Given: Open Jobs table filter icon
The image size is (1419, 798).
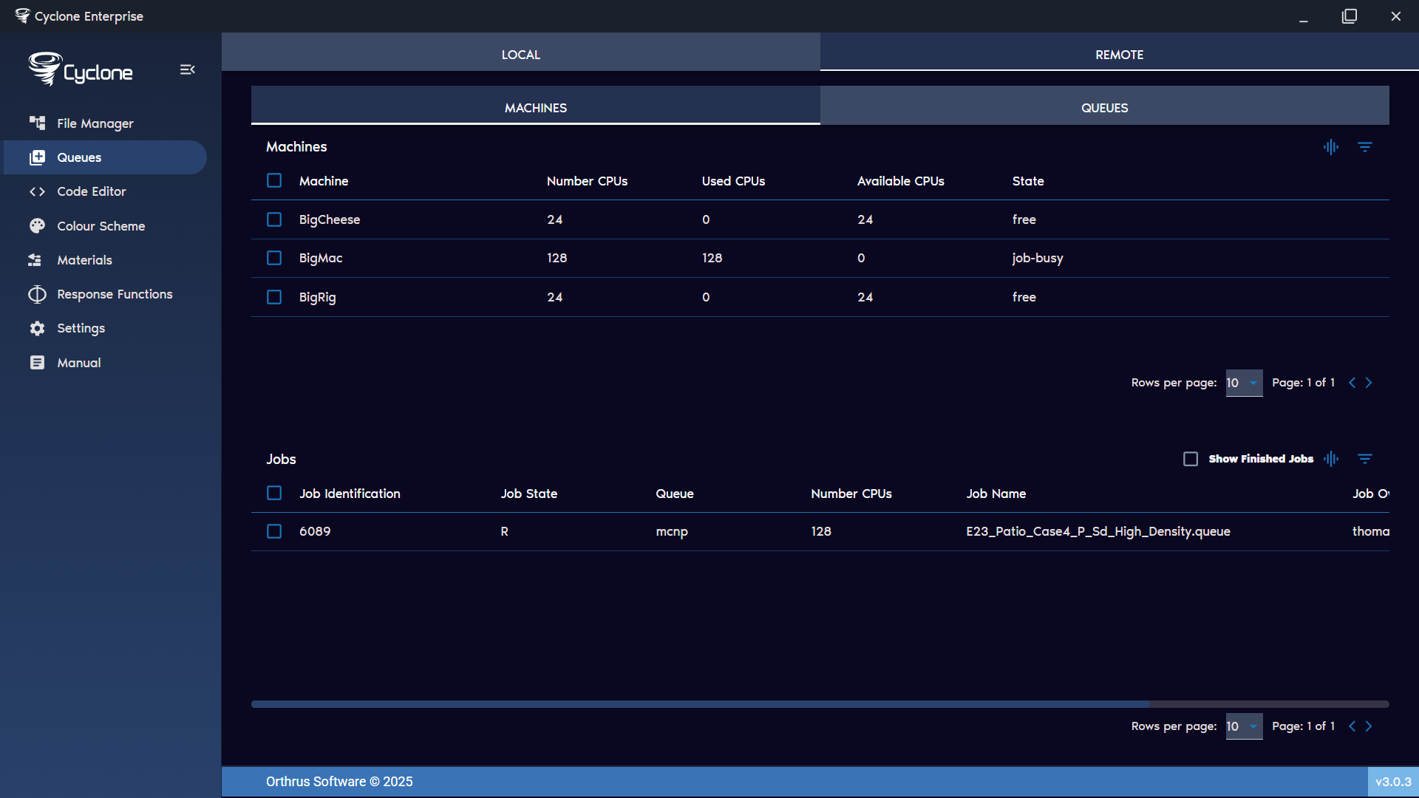Looking at the screenshot, I should (1364, 459).
